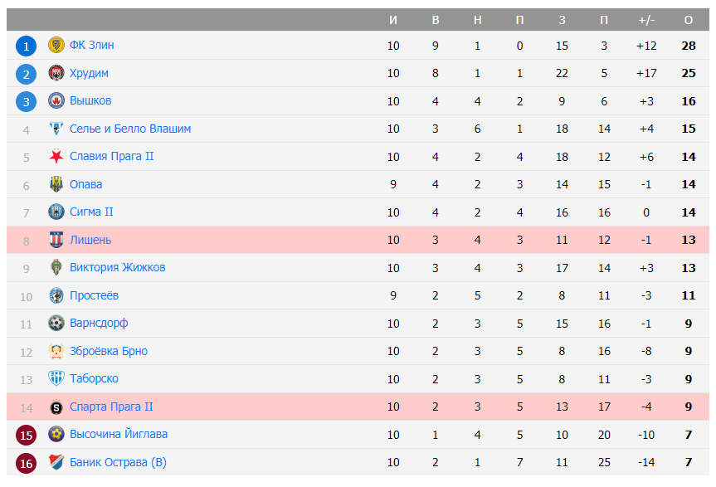Sort table by the О points column
The height and width of the screenshot is (487, 716).
tap(689, 20)
